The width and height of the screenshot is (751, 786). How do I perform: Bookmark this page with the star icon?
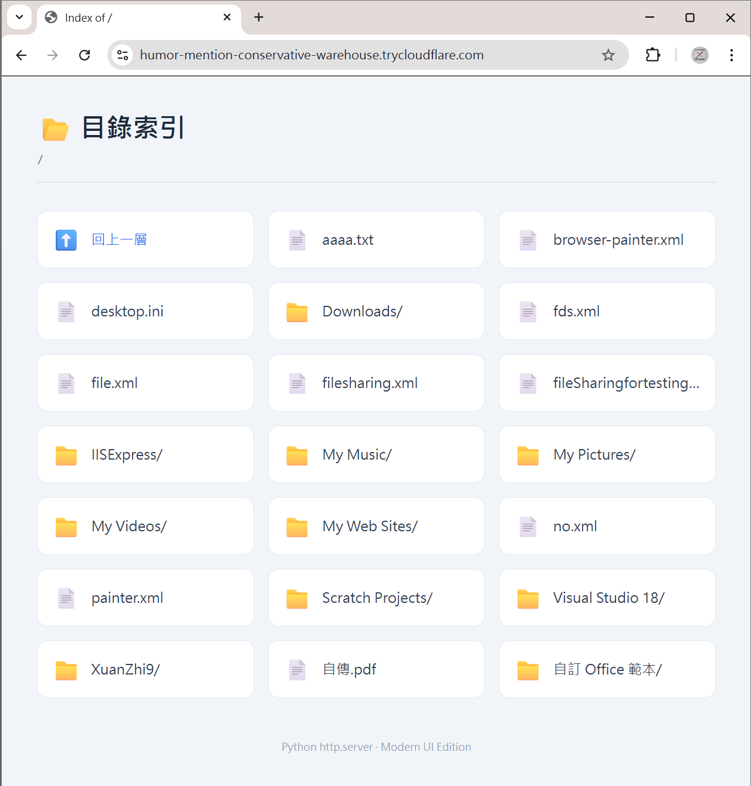[608, 55]
